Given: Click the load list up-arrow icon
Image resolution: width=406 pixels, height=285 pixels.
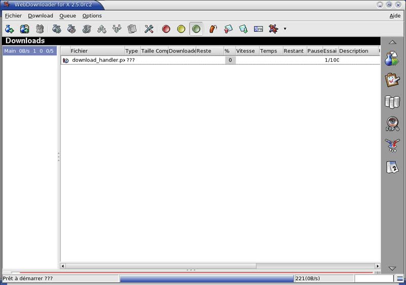Looking at the screenshot, I should tap(228, 29).
